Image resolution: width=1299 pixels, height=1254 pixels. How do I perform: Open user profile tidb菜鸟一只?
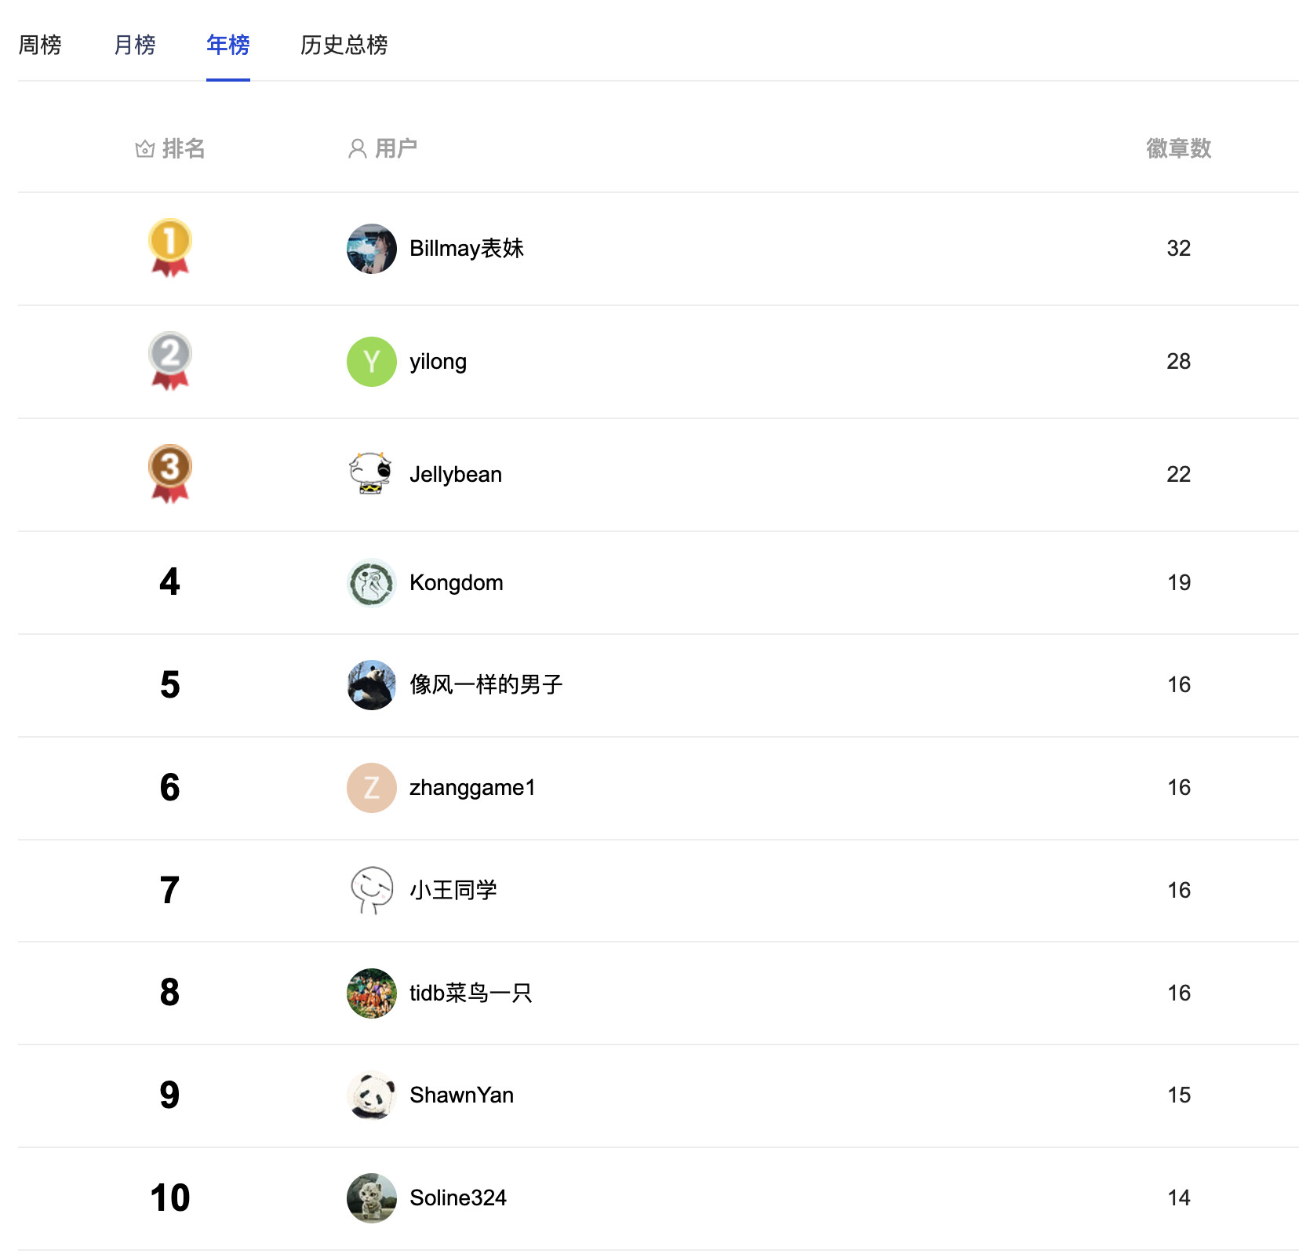pos(471,993)
